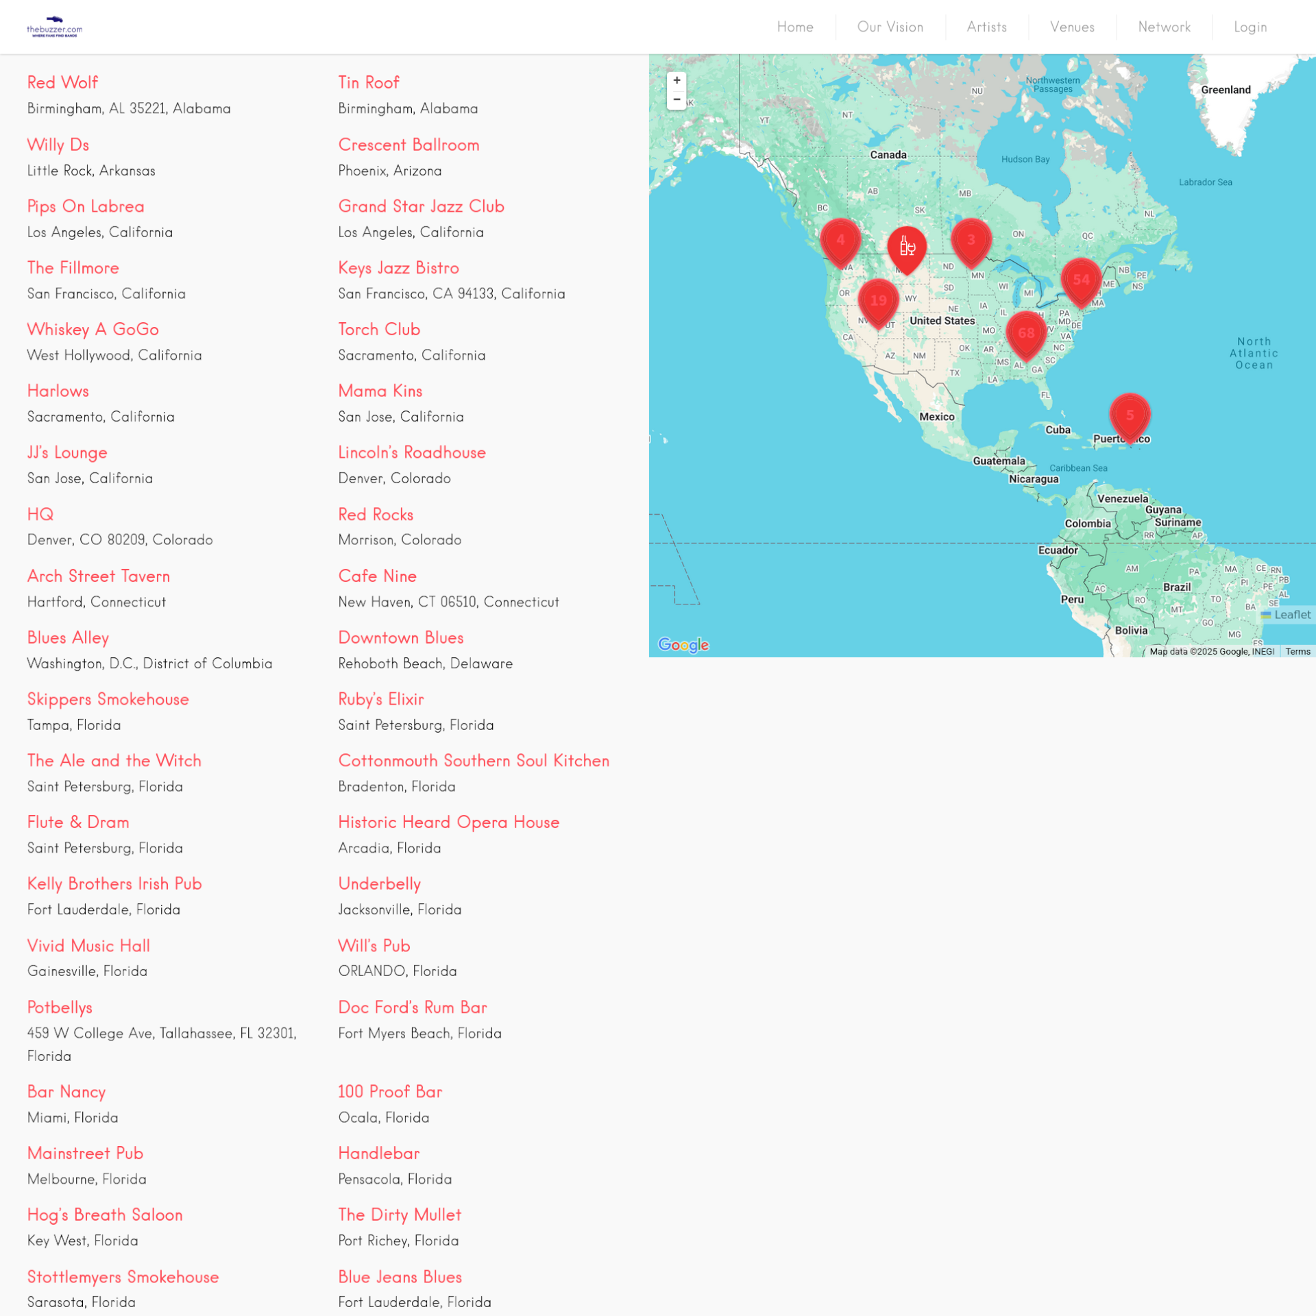Open Will's Pub venue

click(x=374, y=947)
